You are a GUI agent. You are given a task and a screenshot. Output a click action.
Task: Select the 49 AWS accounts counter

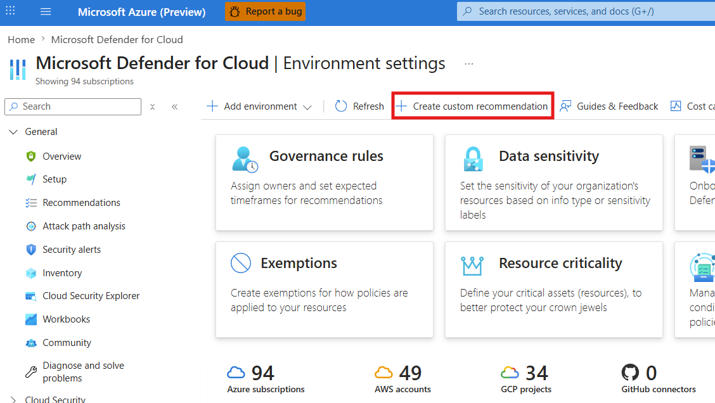[x=403, y=380]
